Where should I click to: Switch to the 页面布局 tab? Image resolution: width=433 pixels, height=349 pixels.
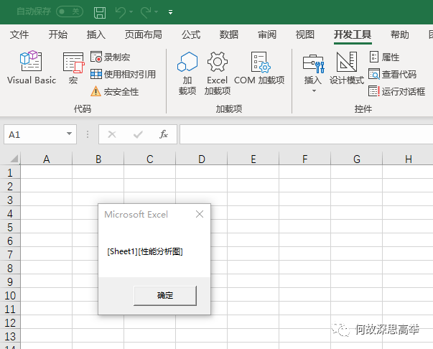[x=144, y=34]
